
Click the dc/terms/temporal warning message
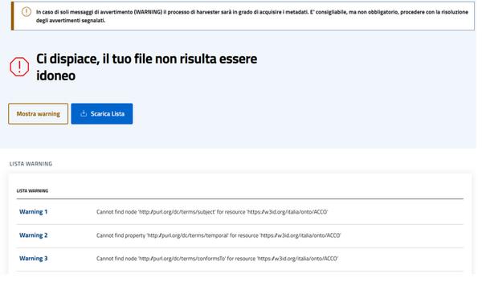point(219,235)
